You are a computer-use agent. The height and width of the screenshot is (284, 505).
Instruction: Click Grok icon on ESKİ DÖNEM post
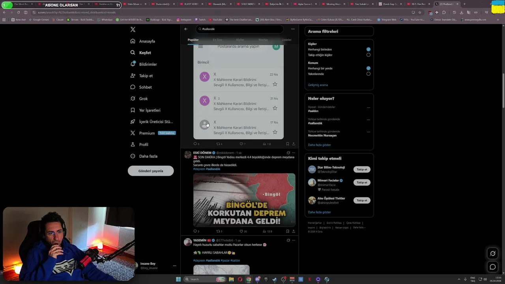click(288, 153)
